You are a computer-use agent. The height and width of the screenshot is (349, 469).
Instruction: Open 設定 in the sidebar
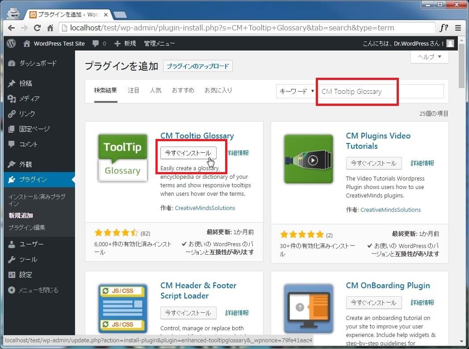click(x=25, y=275)
